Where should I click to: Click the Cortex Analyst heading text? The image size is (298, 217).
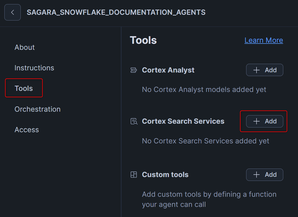[x=168, y=70]
